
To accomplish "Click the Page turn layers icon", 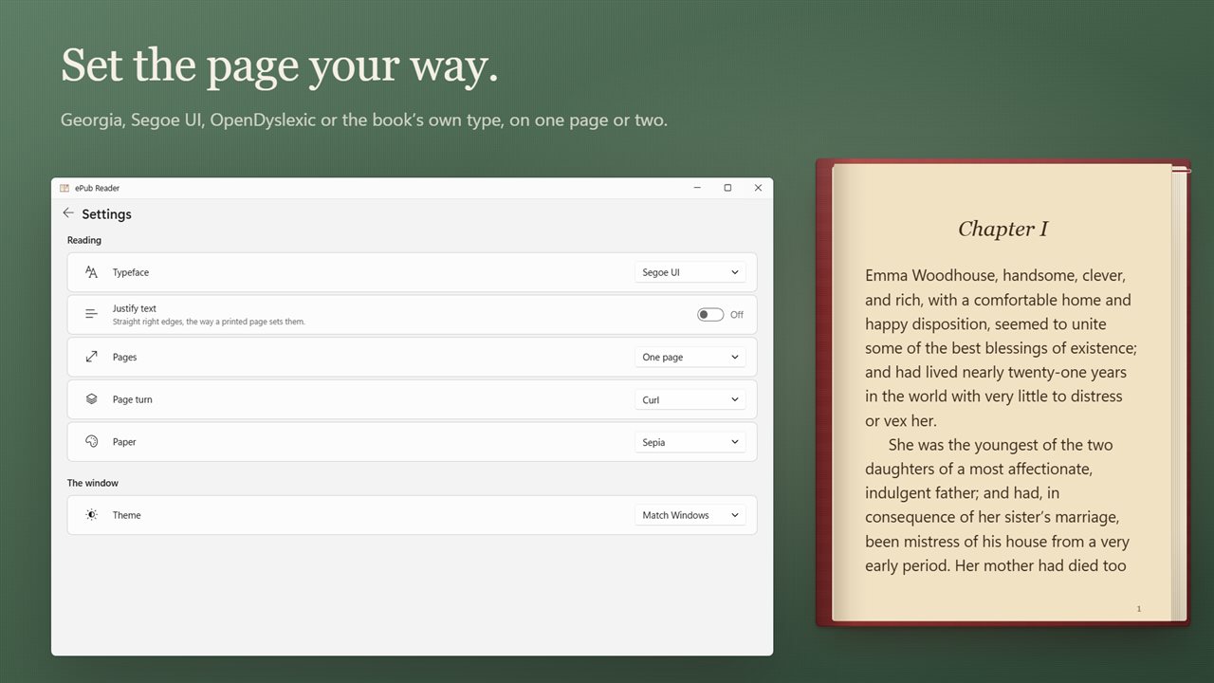I will click(91, 399).
